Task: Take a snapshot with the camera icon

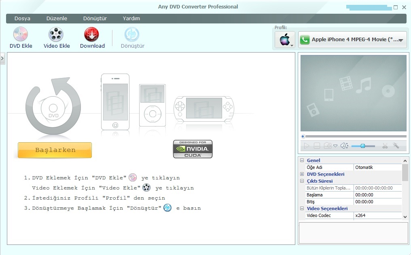Action: pos(327,146)
